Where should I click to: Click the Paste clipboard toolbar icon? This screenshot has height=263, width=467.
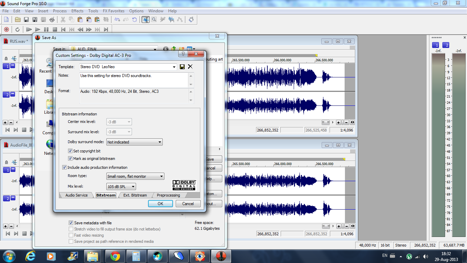(x=80, y=20)
